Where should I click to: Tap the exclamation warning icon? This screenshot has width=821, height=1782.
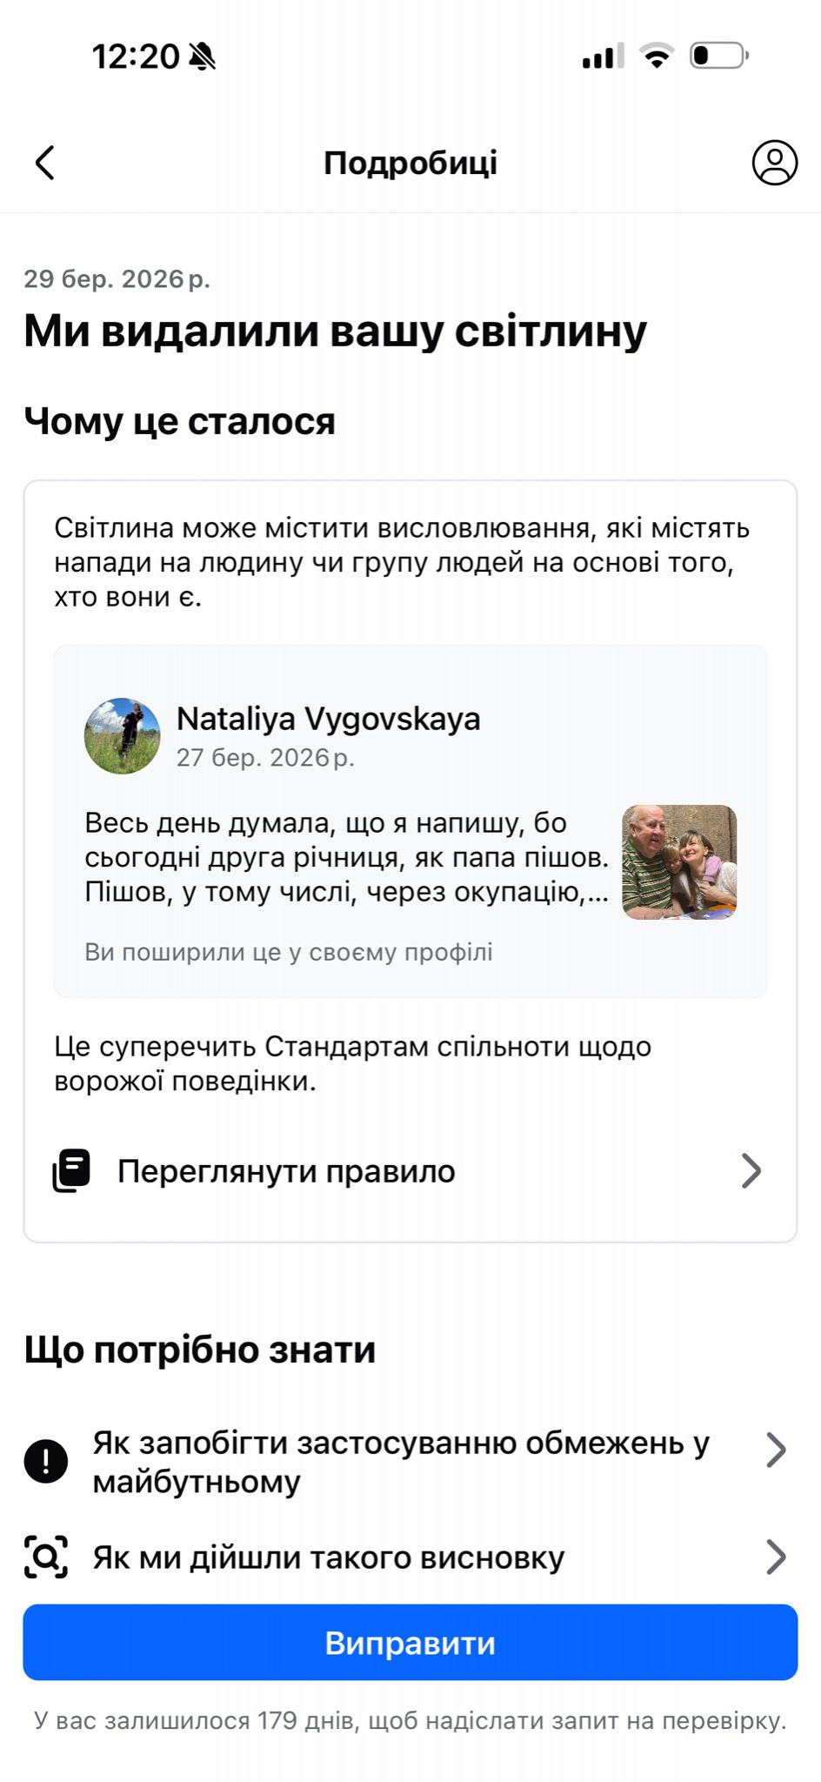point(46,1461)
